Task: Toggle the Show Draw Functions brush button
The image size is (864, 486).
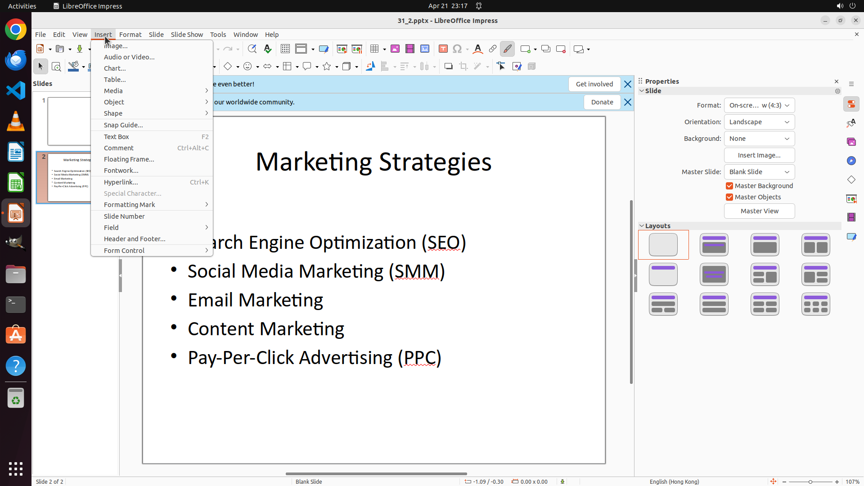Action: point(507,49)
